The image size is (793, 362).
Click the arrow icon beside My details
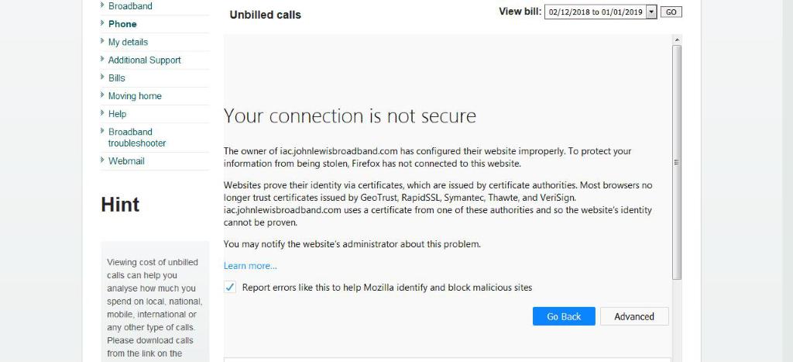[102, 41]
